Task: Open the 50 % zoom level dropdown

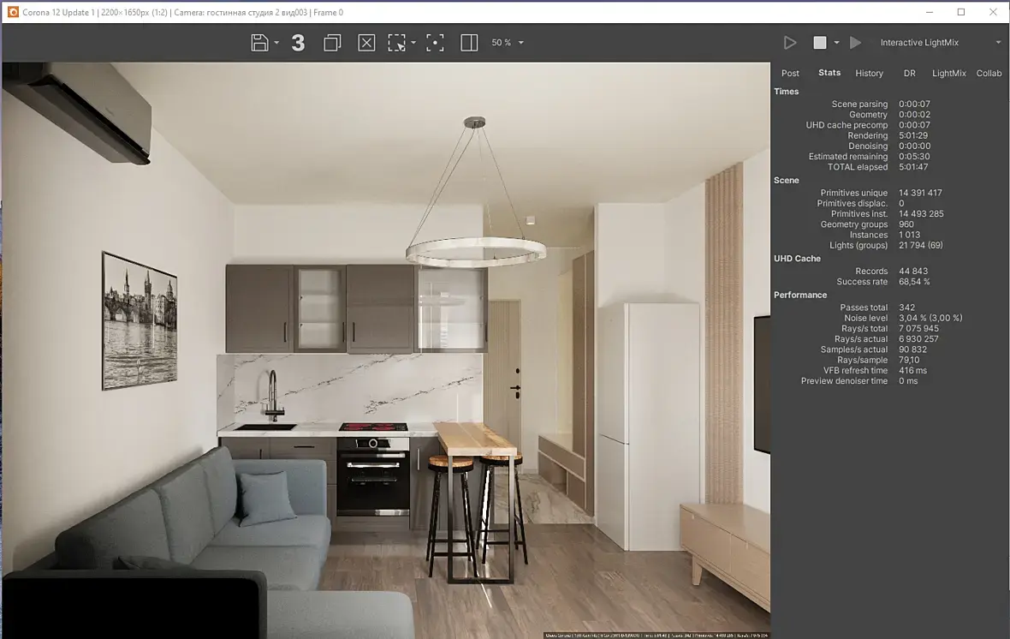Action: [508, 43]
